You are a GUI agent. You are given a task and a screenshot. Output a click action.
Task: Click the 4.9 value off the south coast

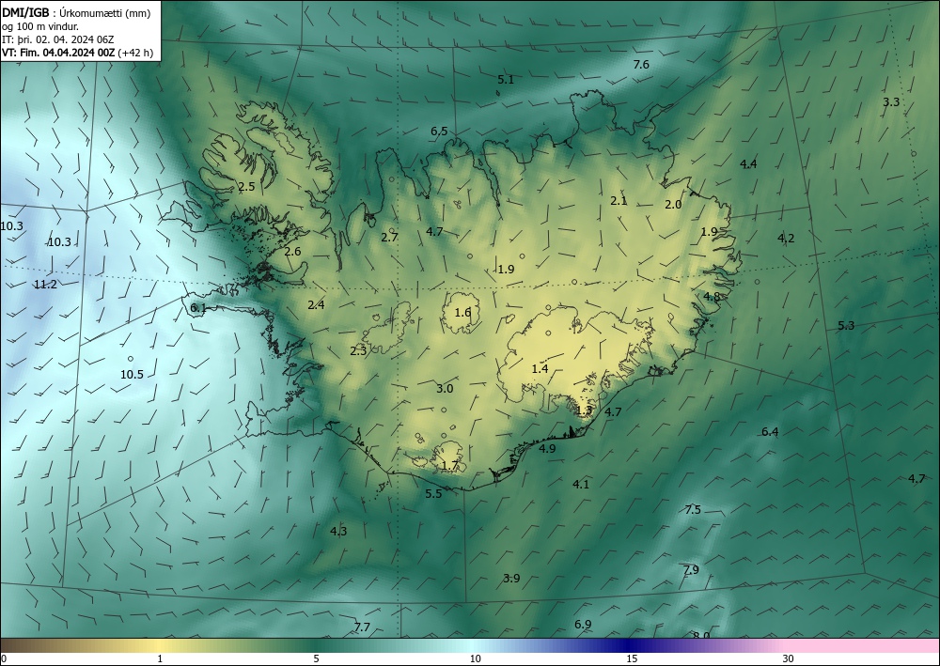point(547,449)
